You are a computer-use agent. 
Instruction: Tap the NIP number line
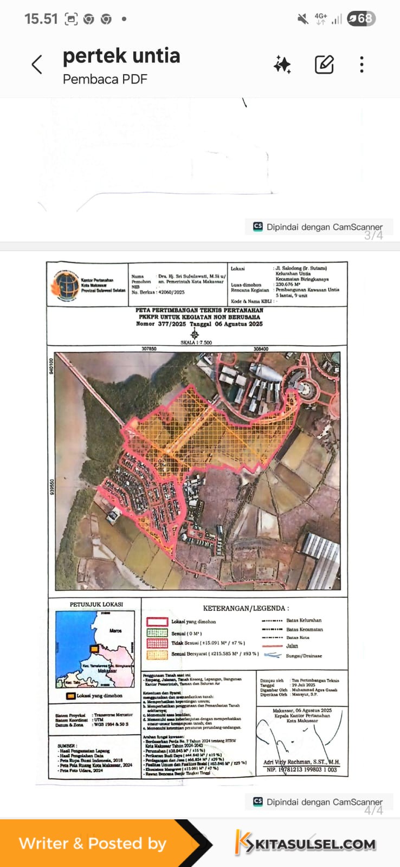point(302,769)
